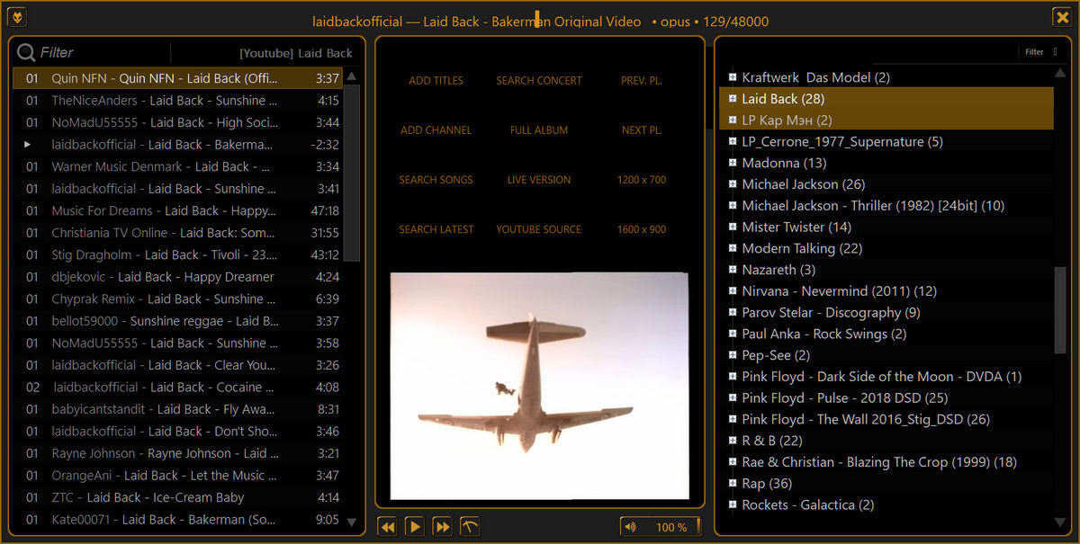Image resolution: width=1080 pixels, height=544 pixels.
Task: Expand Michael Jackson - Thriller (1982) plus icon
Action: pos(733,206)
